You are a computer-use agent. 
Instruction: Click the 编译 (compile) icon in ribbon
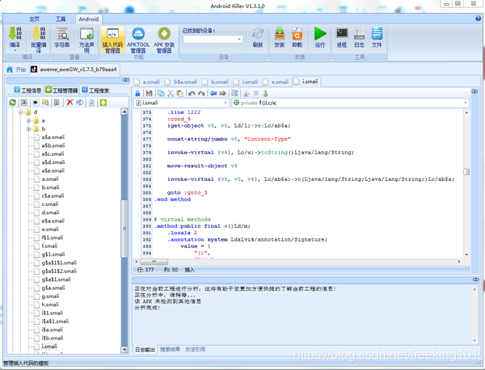tap(15, 33)
